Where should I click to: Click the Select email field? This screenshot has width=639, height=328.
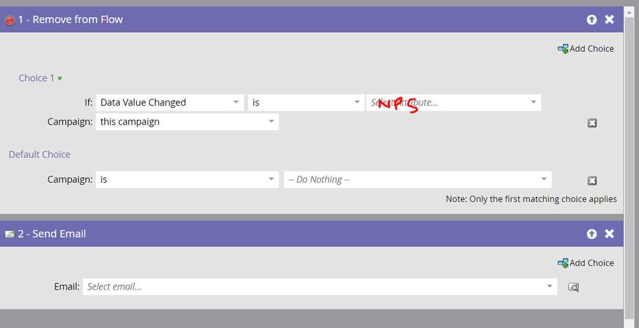point(320,287)
